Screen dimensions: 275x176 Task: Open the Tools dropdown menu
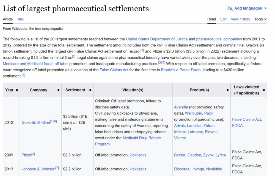(260, 19)
